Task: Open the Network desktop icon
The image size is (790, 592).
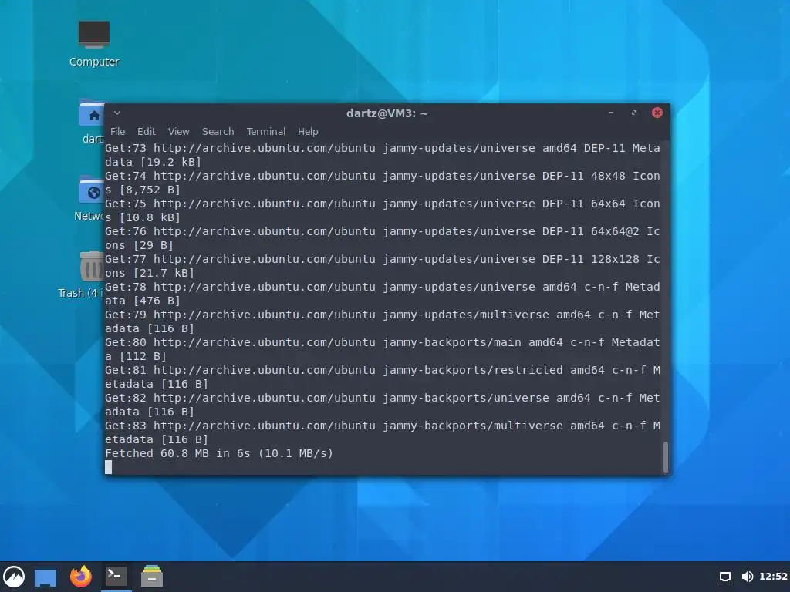Action: click(89, 198)
